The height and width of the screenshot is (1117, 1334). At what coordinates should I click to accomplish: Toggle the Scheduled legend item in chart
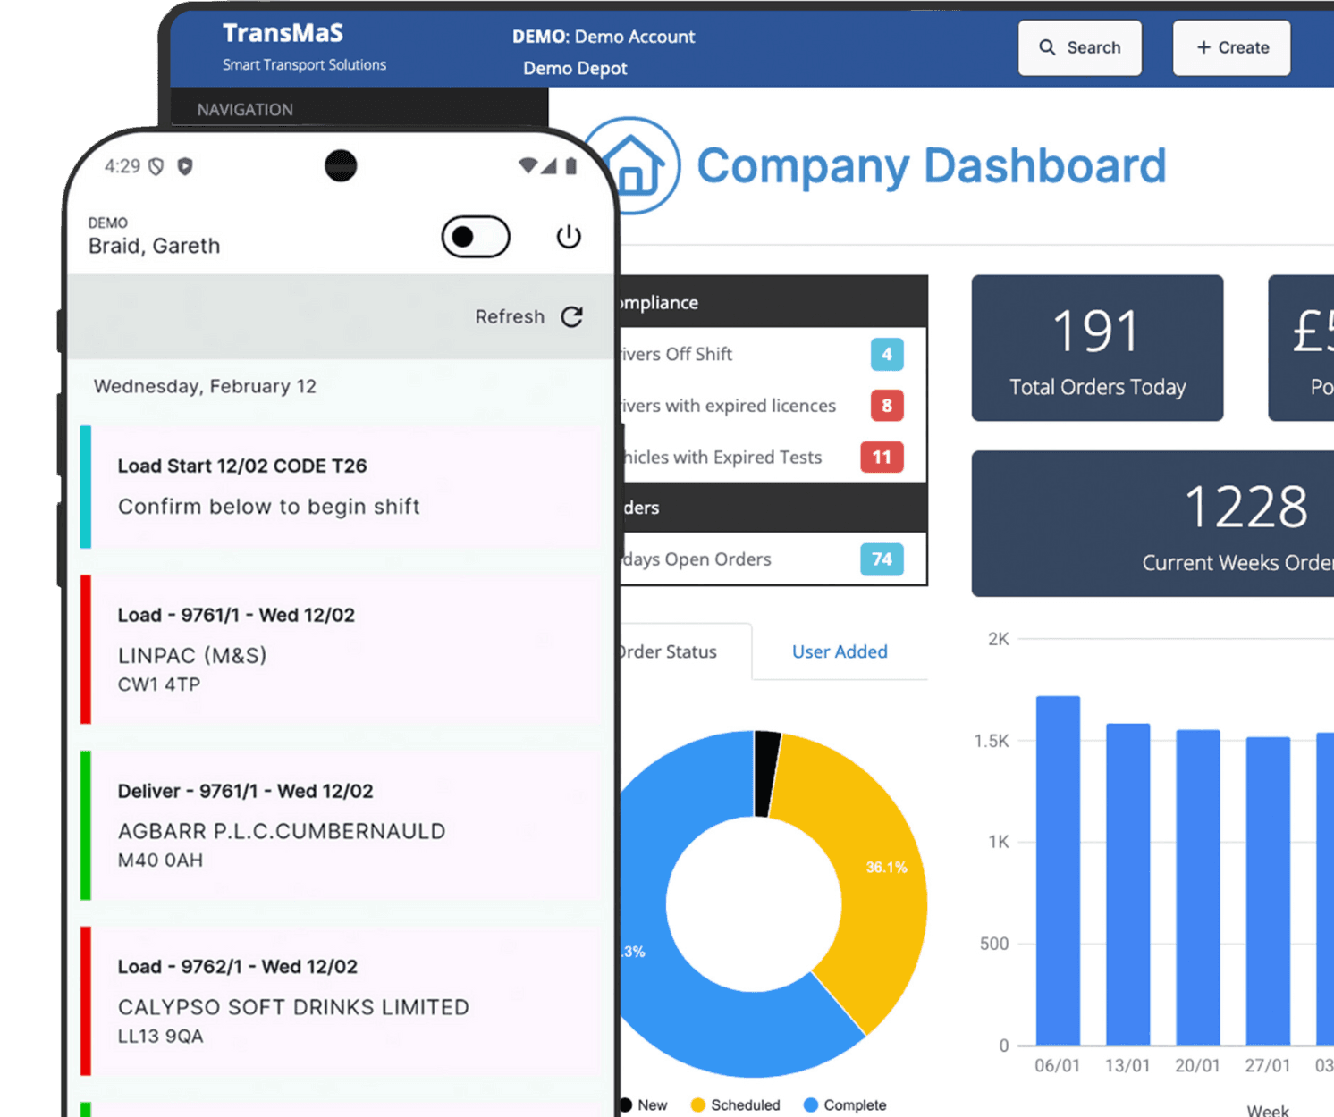[x=736, y=1105]
